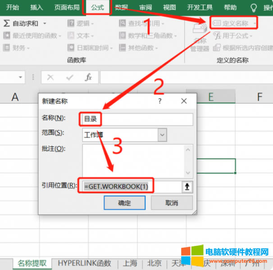This screenshot has width=273, height=270.
Task: Click the comment box scroll down arrow
Action: coord(188,173)
